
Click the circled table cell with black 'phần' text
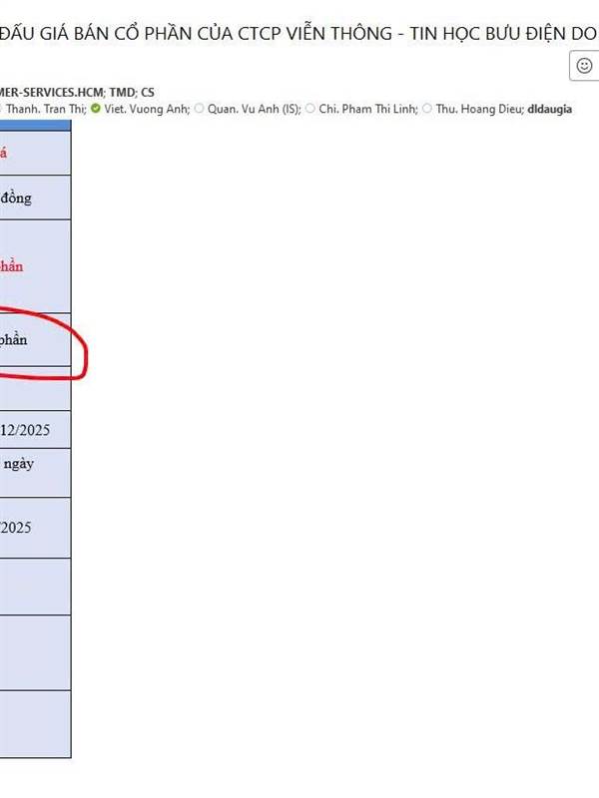point(35,339)
